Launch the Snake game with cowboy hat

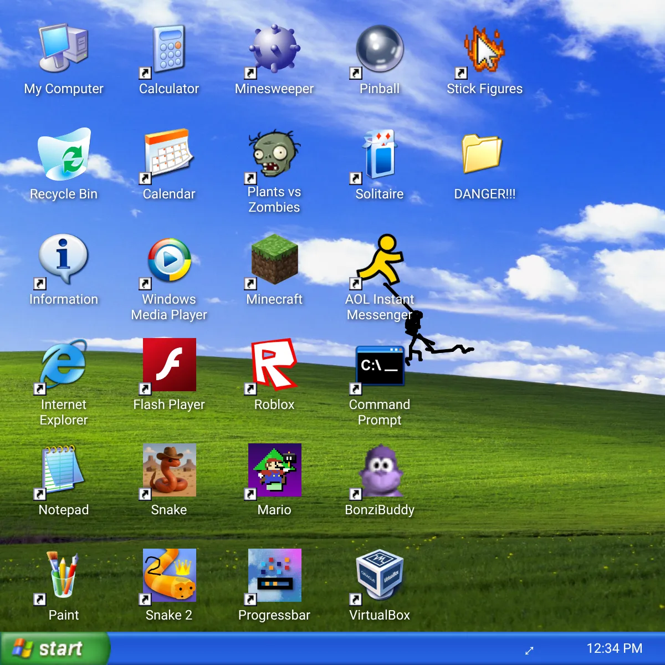(169, 470)
